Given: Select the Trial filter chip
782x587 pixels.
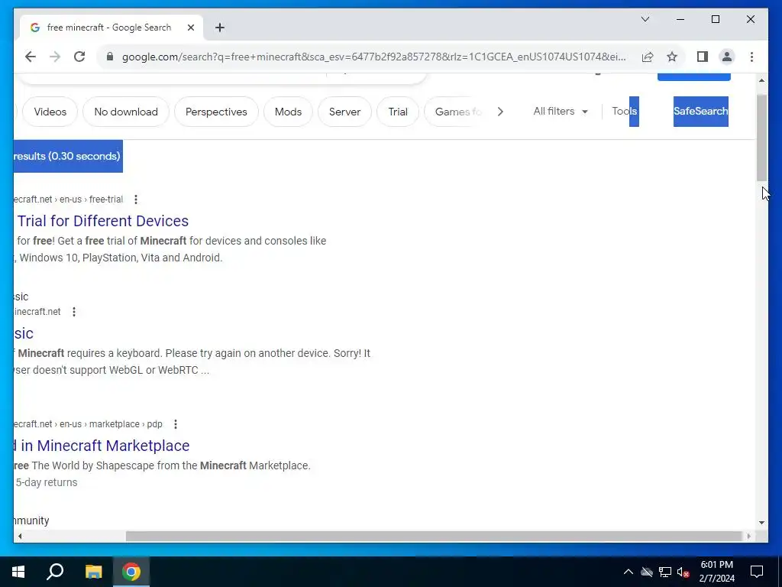Looking at the screenshot, I should click(398, 112).
